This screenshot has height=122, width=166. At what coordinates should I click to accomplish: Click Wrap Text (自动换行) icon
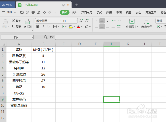(x=147, y=21)
